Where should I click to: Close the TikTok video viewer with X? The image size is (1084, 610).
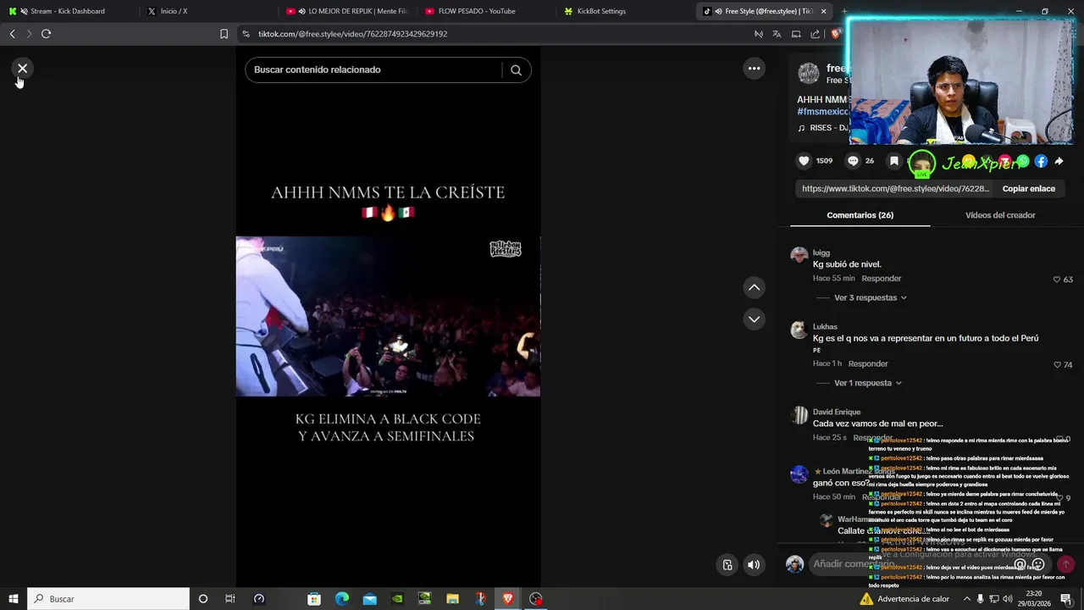point(23,69)
